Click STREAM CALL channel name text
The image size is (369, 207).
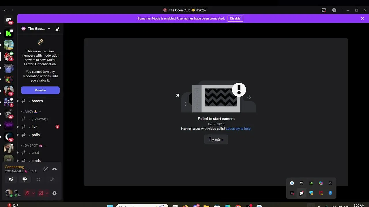[x=21, y=171]
